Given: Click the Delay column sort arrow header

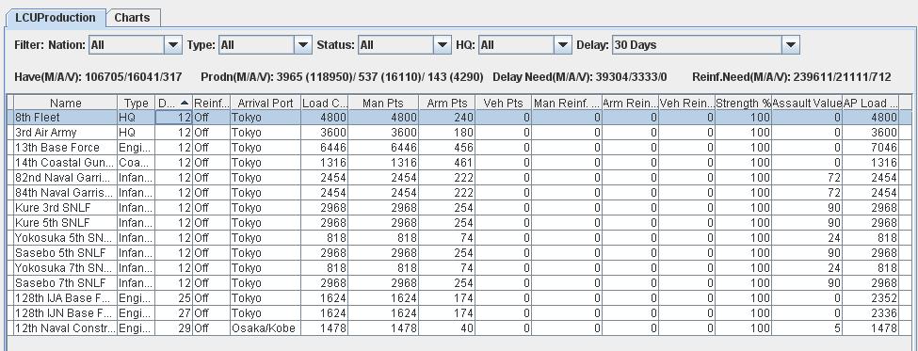Looking at the screenshot, I should (x=174, y=103).
